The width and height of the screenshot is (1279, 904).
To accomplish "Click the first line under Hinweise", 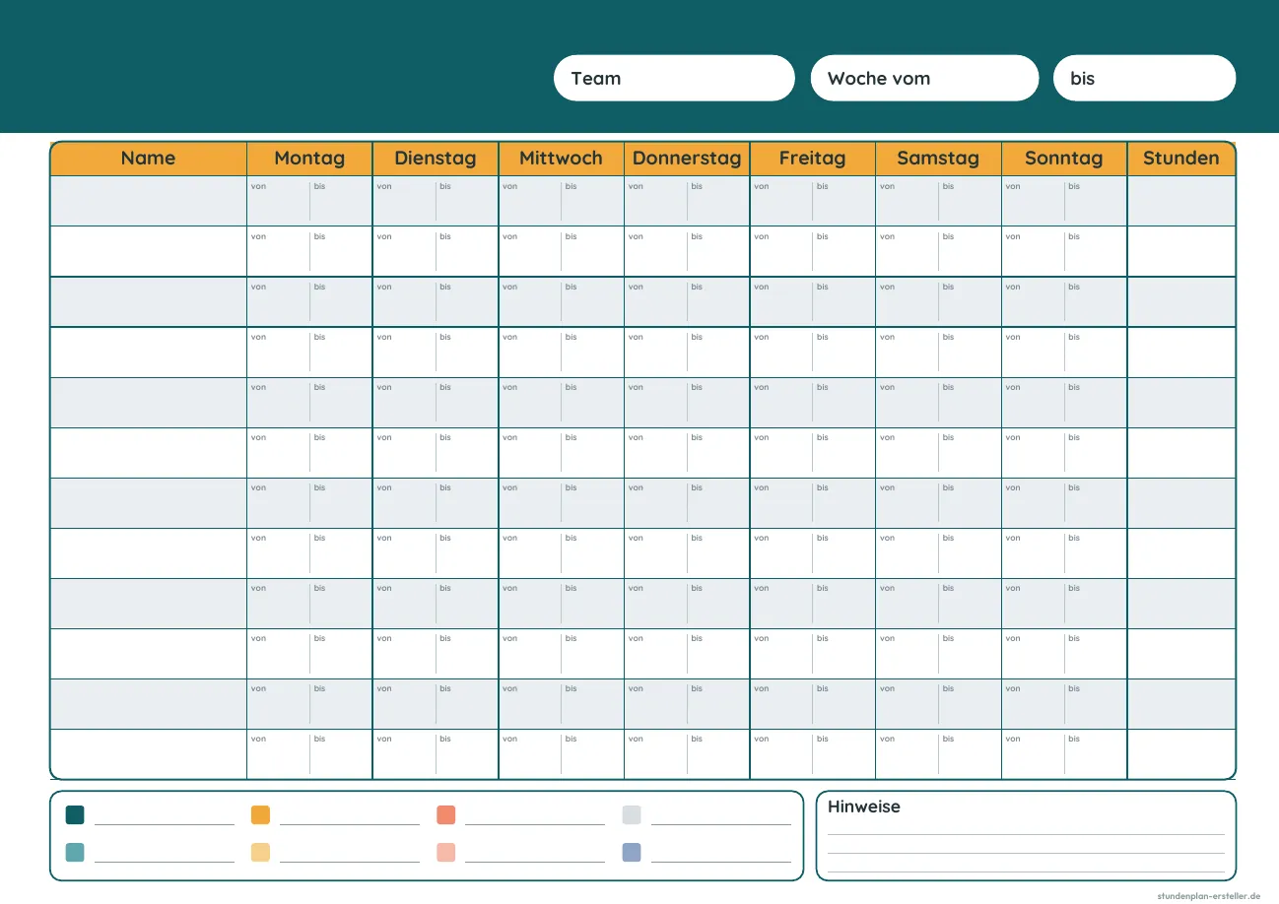I will click(x=1026, y=834).
